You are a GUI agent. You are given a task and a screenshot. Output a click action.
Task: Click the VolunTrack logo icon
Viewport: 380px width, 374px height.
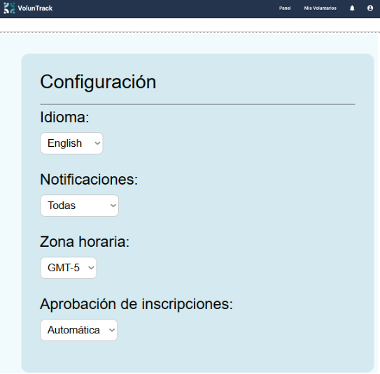(9, 8)
